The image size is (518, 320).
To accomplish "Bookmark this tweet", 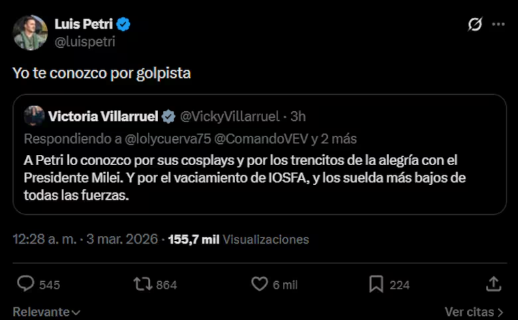I will click(376, 284).
